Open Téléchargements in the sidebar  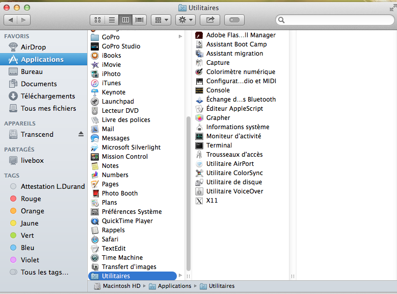pos(47,96)
